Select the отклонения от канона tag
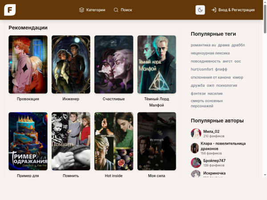267x200 pixels. click(210, 77)
